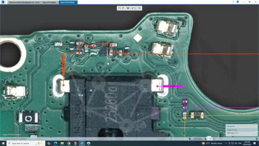Click the magenta test point on right connector pad
Image resolution: width=259 pixels, height=146 pixels.
click(157, 86)
